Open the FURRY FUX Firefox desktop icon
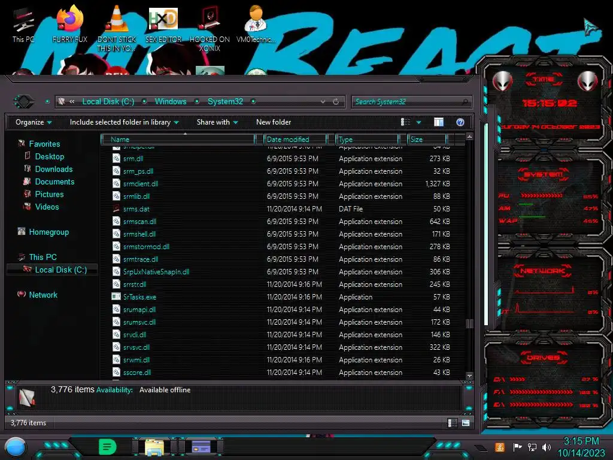Screen dimensions: 613x460 [70, 24]
